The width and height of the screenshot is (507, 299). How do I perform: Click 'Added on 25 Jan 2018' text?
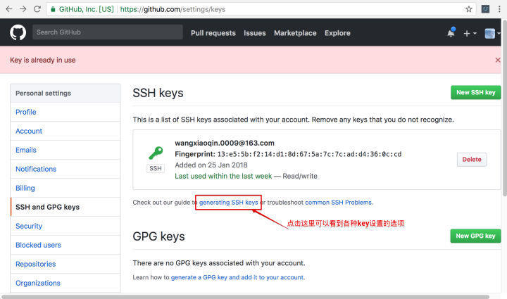click(211, 165)
